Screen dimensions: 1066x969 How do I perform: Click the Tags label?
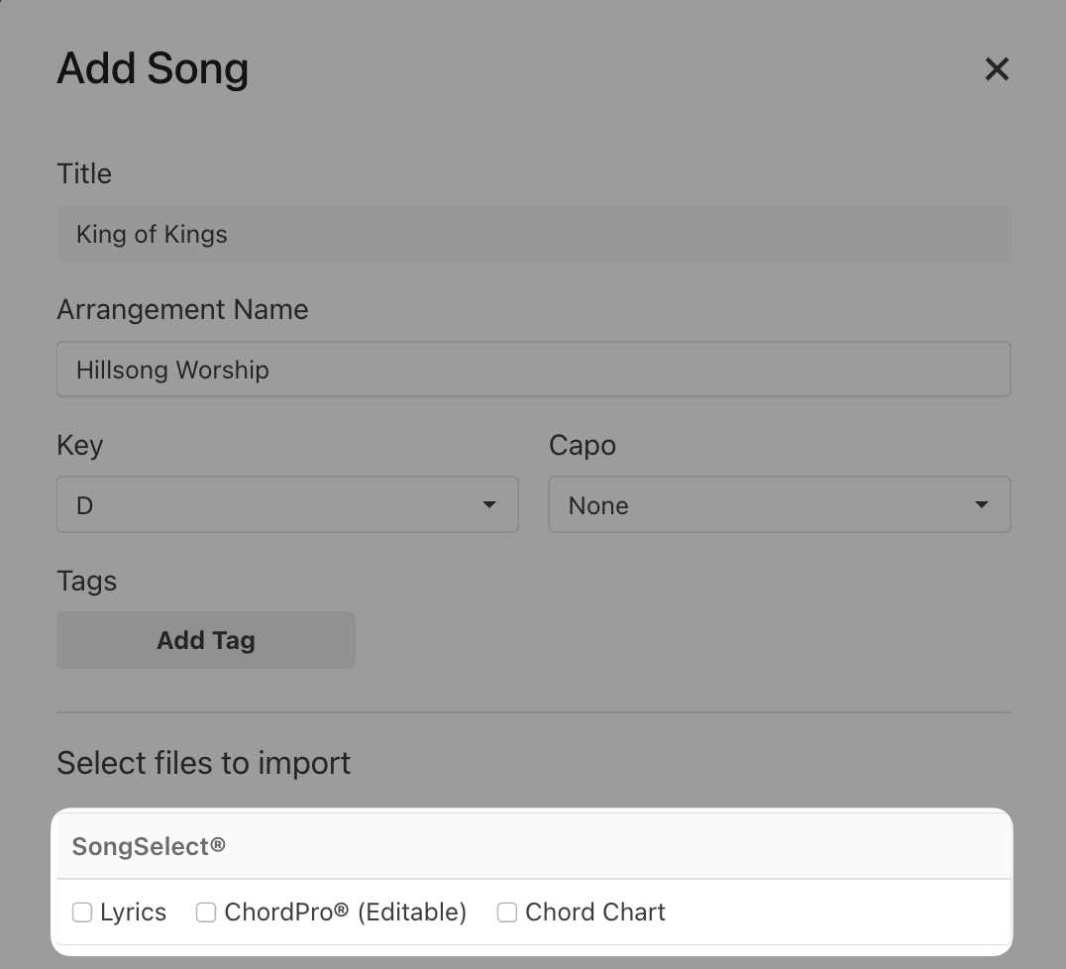pyautogui.click(x=86, y=581)
